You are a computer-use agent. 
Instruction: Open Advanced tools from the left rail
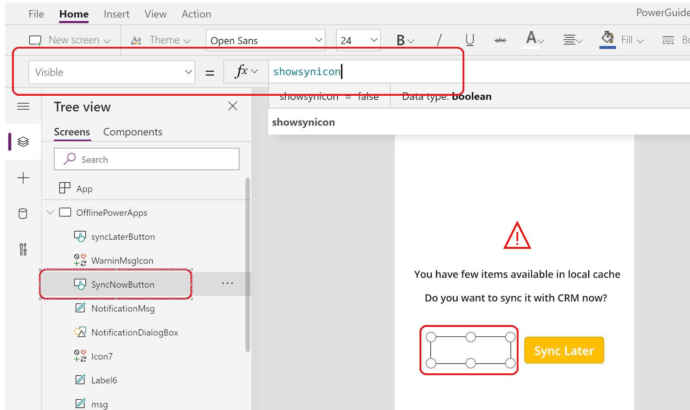[x=22, y=249]
